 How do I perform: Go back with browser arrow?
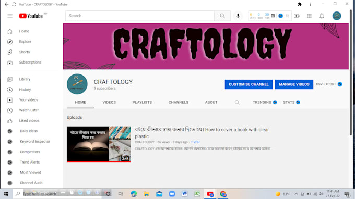6,4
